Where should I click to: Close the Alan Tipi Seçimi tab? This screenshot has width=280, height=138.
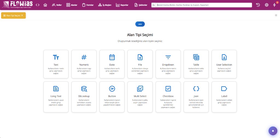pyautogui.click(x=22, y=16)
